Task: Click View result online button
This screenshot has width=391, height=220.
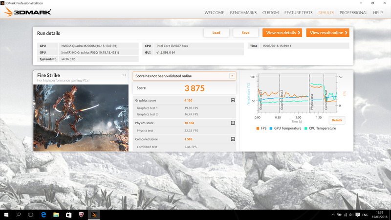Action: tap(327, 33)
